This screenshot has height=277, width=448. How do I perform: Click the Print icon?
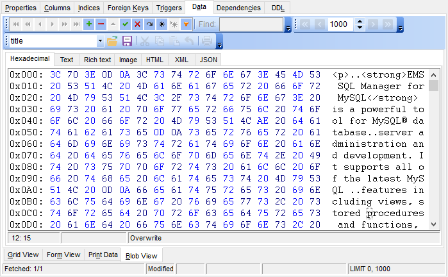pos(207,41)
